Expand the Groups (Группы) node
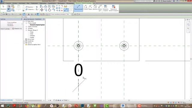Image resolution: width=192 pixels, height=108 pixels. [24, 43]
